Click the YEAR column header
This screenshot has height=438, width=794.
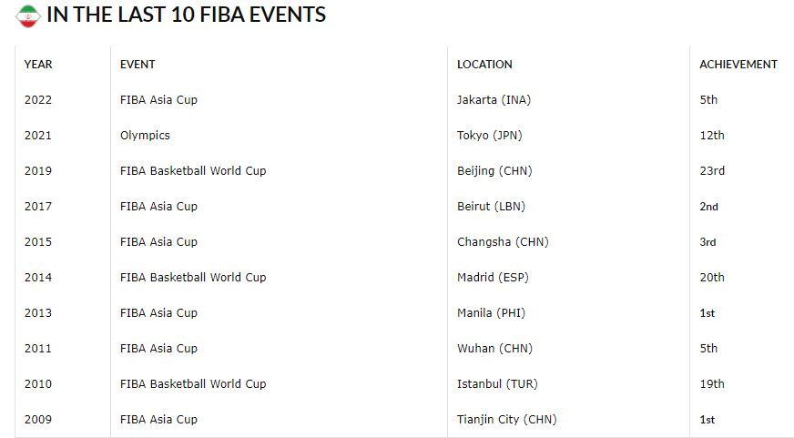click(38, 65)
